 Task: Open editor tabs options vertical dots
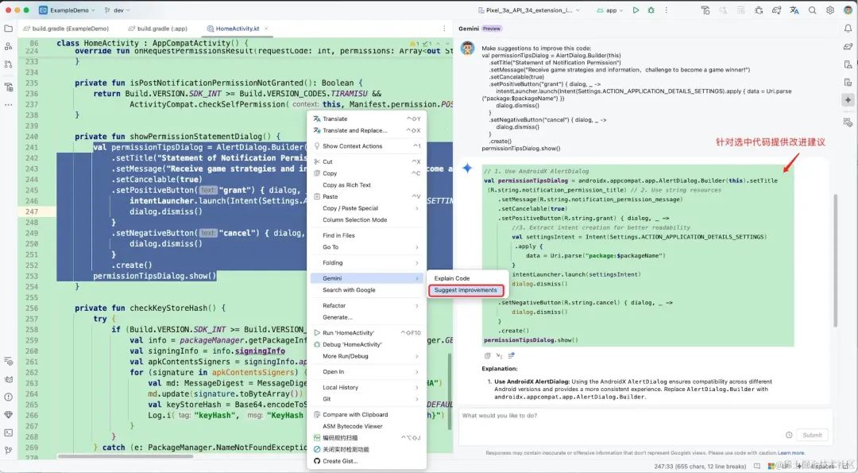444,29
